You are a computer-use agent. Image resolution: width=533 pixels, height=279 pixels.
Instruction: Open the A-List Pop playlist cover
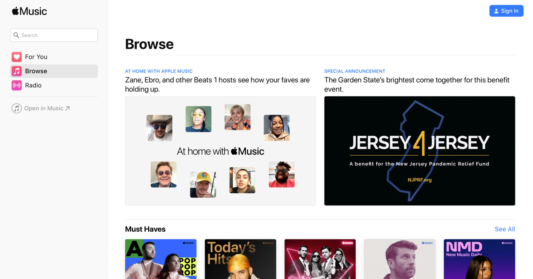point(161,259)
